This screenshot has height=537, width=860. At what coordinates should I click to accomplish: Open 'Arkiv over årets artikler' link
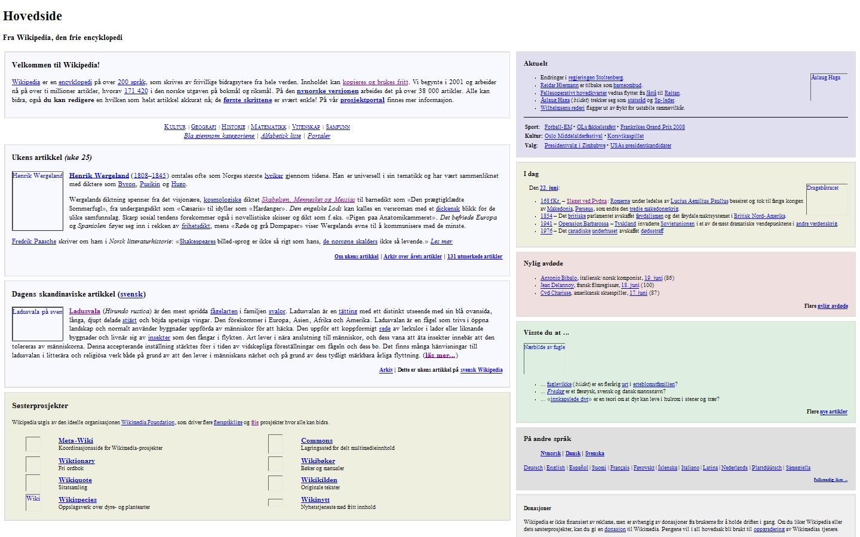click(x=413, y=257)
